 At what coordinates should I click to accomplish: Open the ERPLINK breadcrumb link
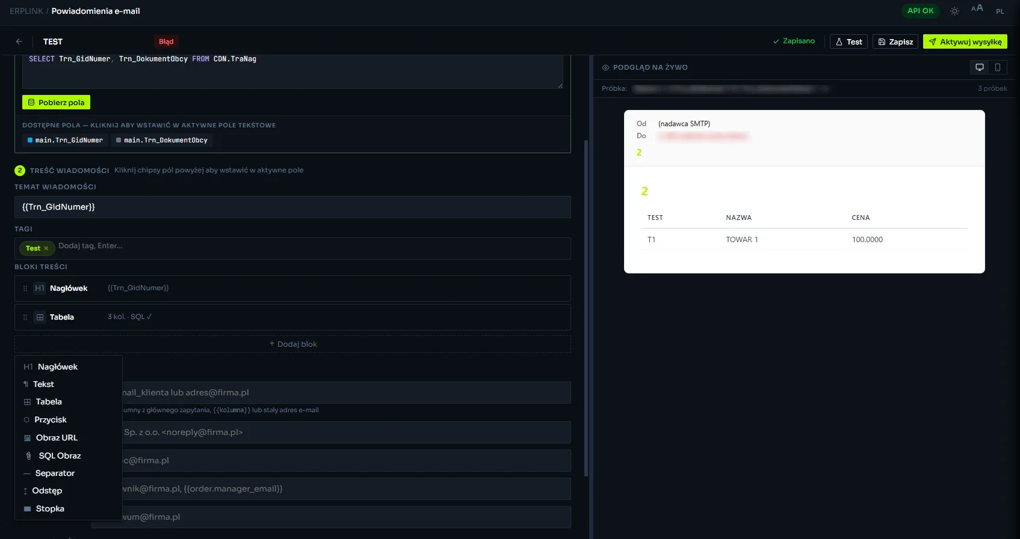26,11
